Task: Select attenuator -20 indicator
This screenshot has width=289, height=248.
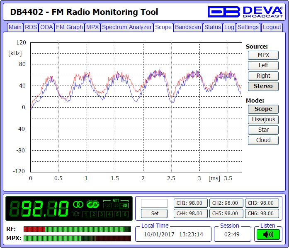Action: pyautogui.click(x=116, y=205)
